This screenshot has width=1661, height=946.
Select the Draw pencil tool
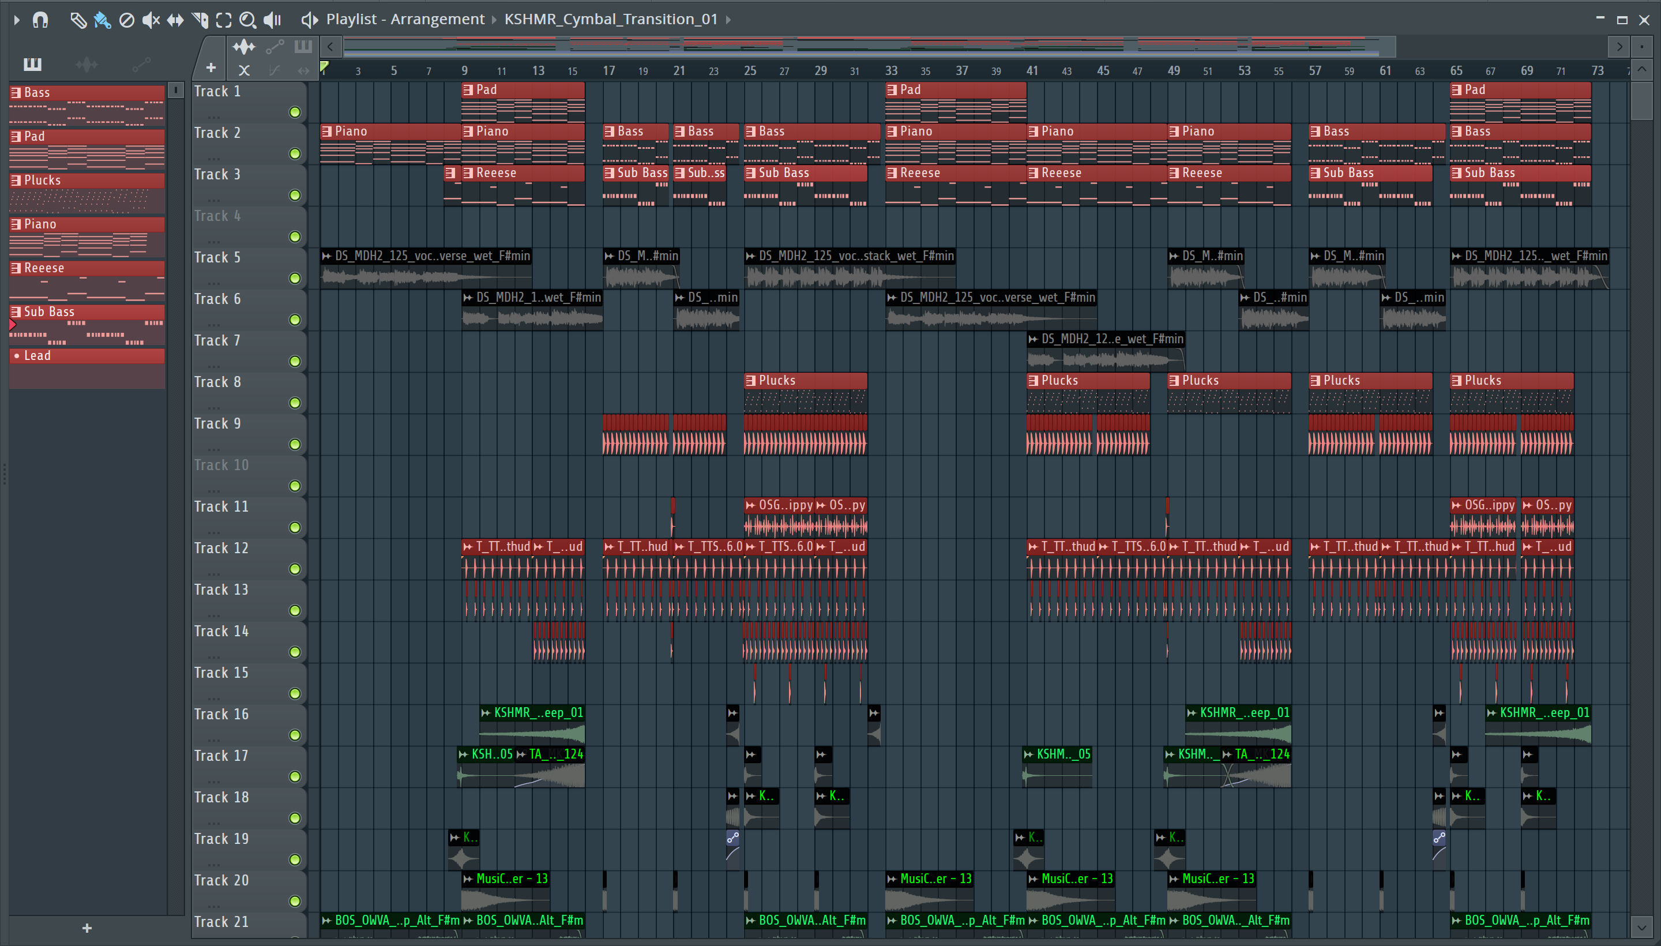pos(78,20)
